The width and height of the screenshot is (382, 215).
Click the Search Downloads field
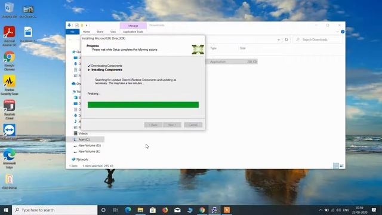318,39
